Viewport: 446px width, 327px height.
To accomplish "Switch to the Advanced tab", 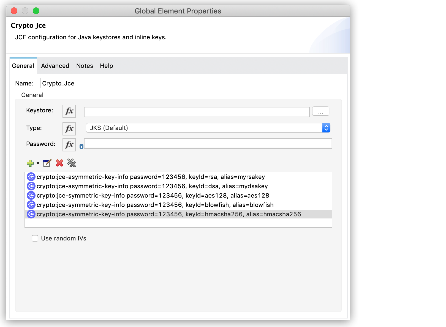I will (x=55, y=66).
